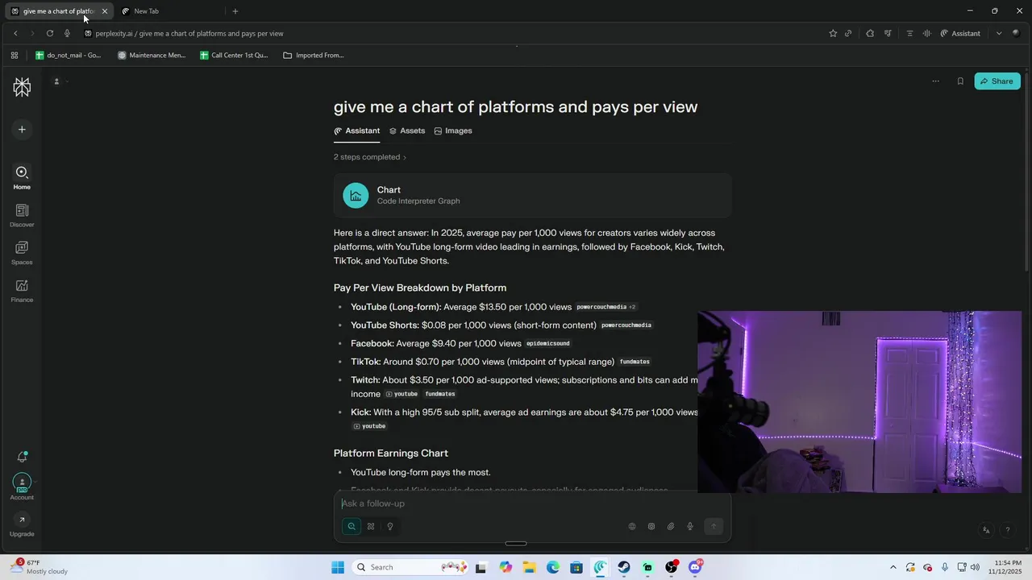The width and height of the screenshot is (1032, 580).
Task: Copy page link with the link icon
Action: pos(848,33)
